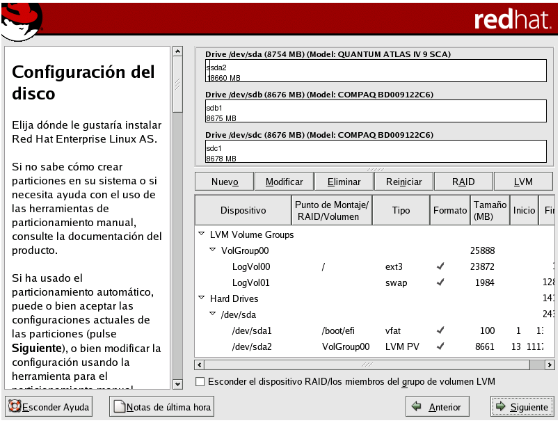Click the Nuevo partition button

click(225, 182)
